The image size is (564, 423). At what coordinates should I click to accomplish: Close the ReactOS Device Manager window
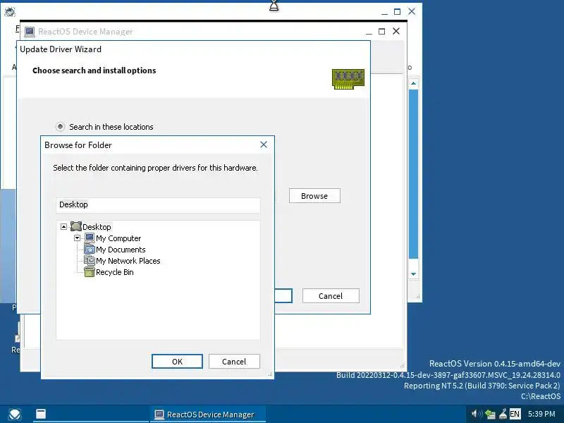[x=396, y=31]
